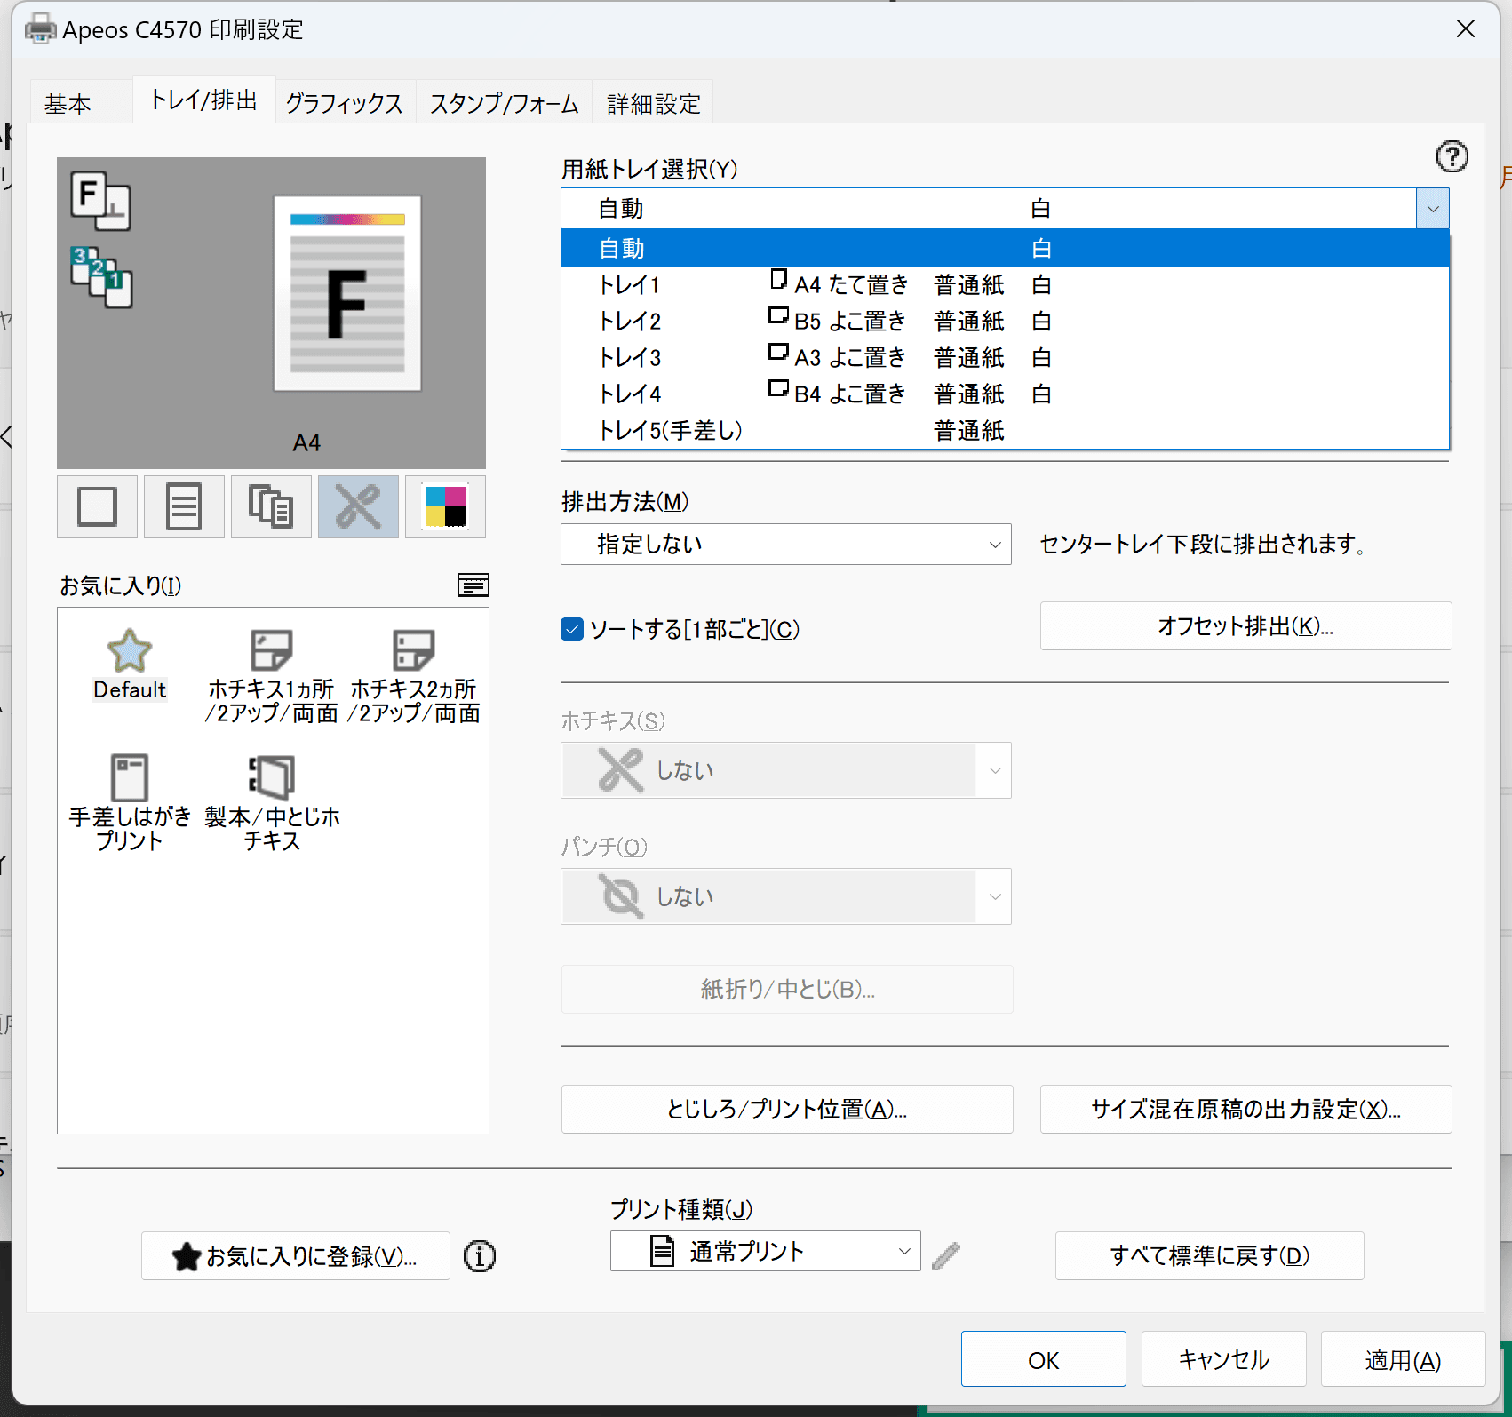Select the highlighted 自動 option in the tray list
Image resolution: width=1512 pixels, height=1417 pixels.
tap(1005, 248)
